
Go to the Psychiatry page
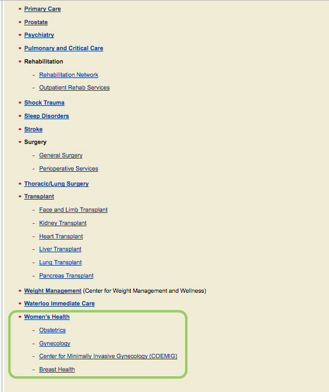click(39, 35)
